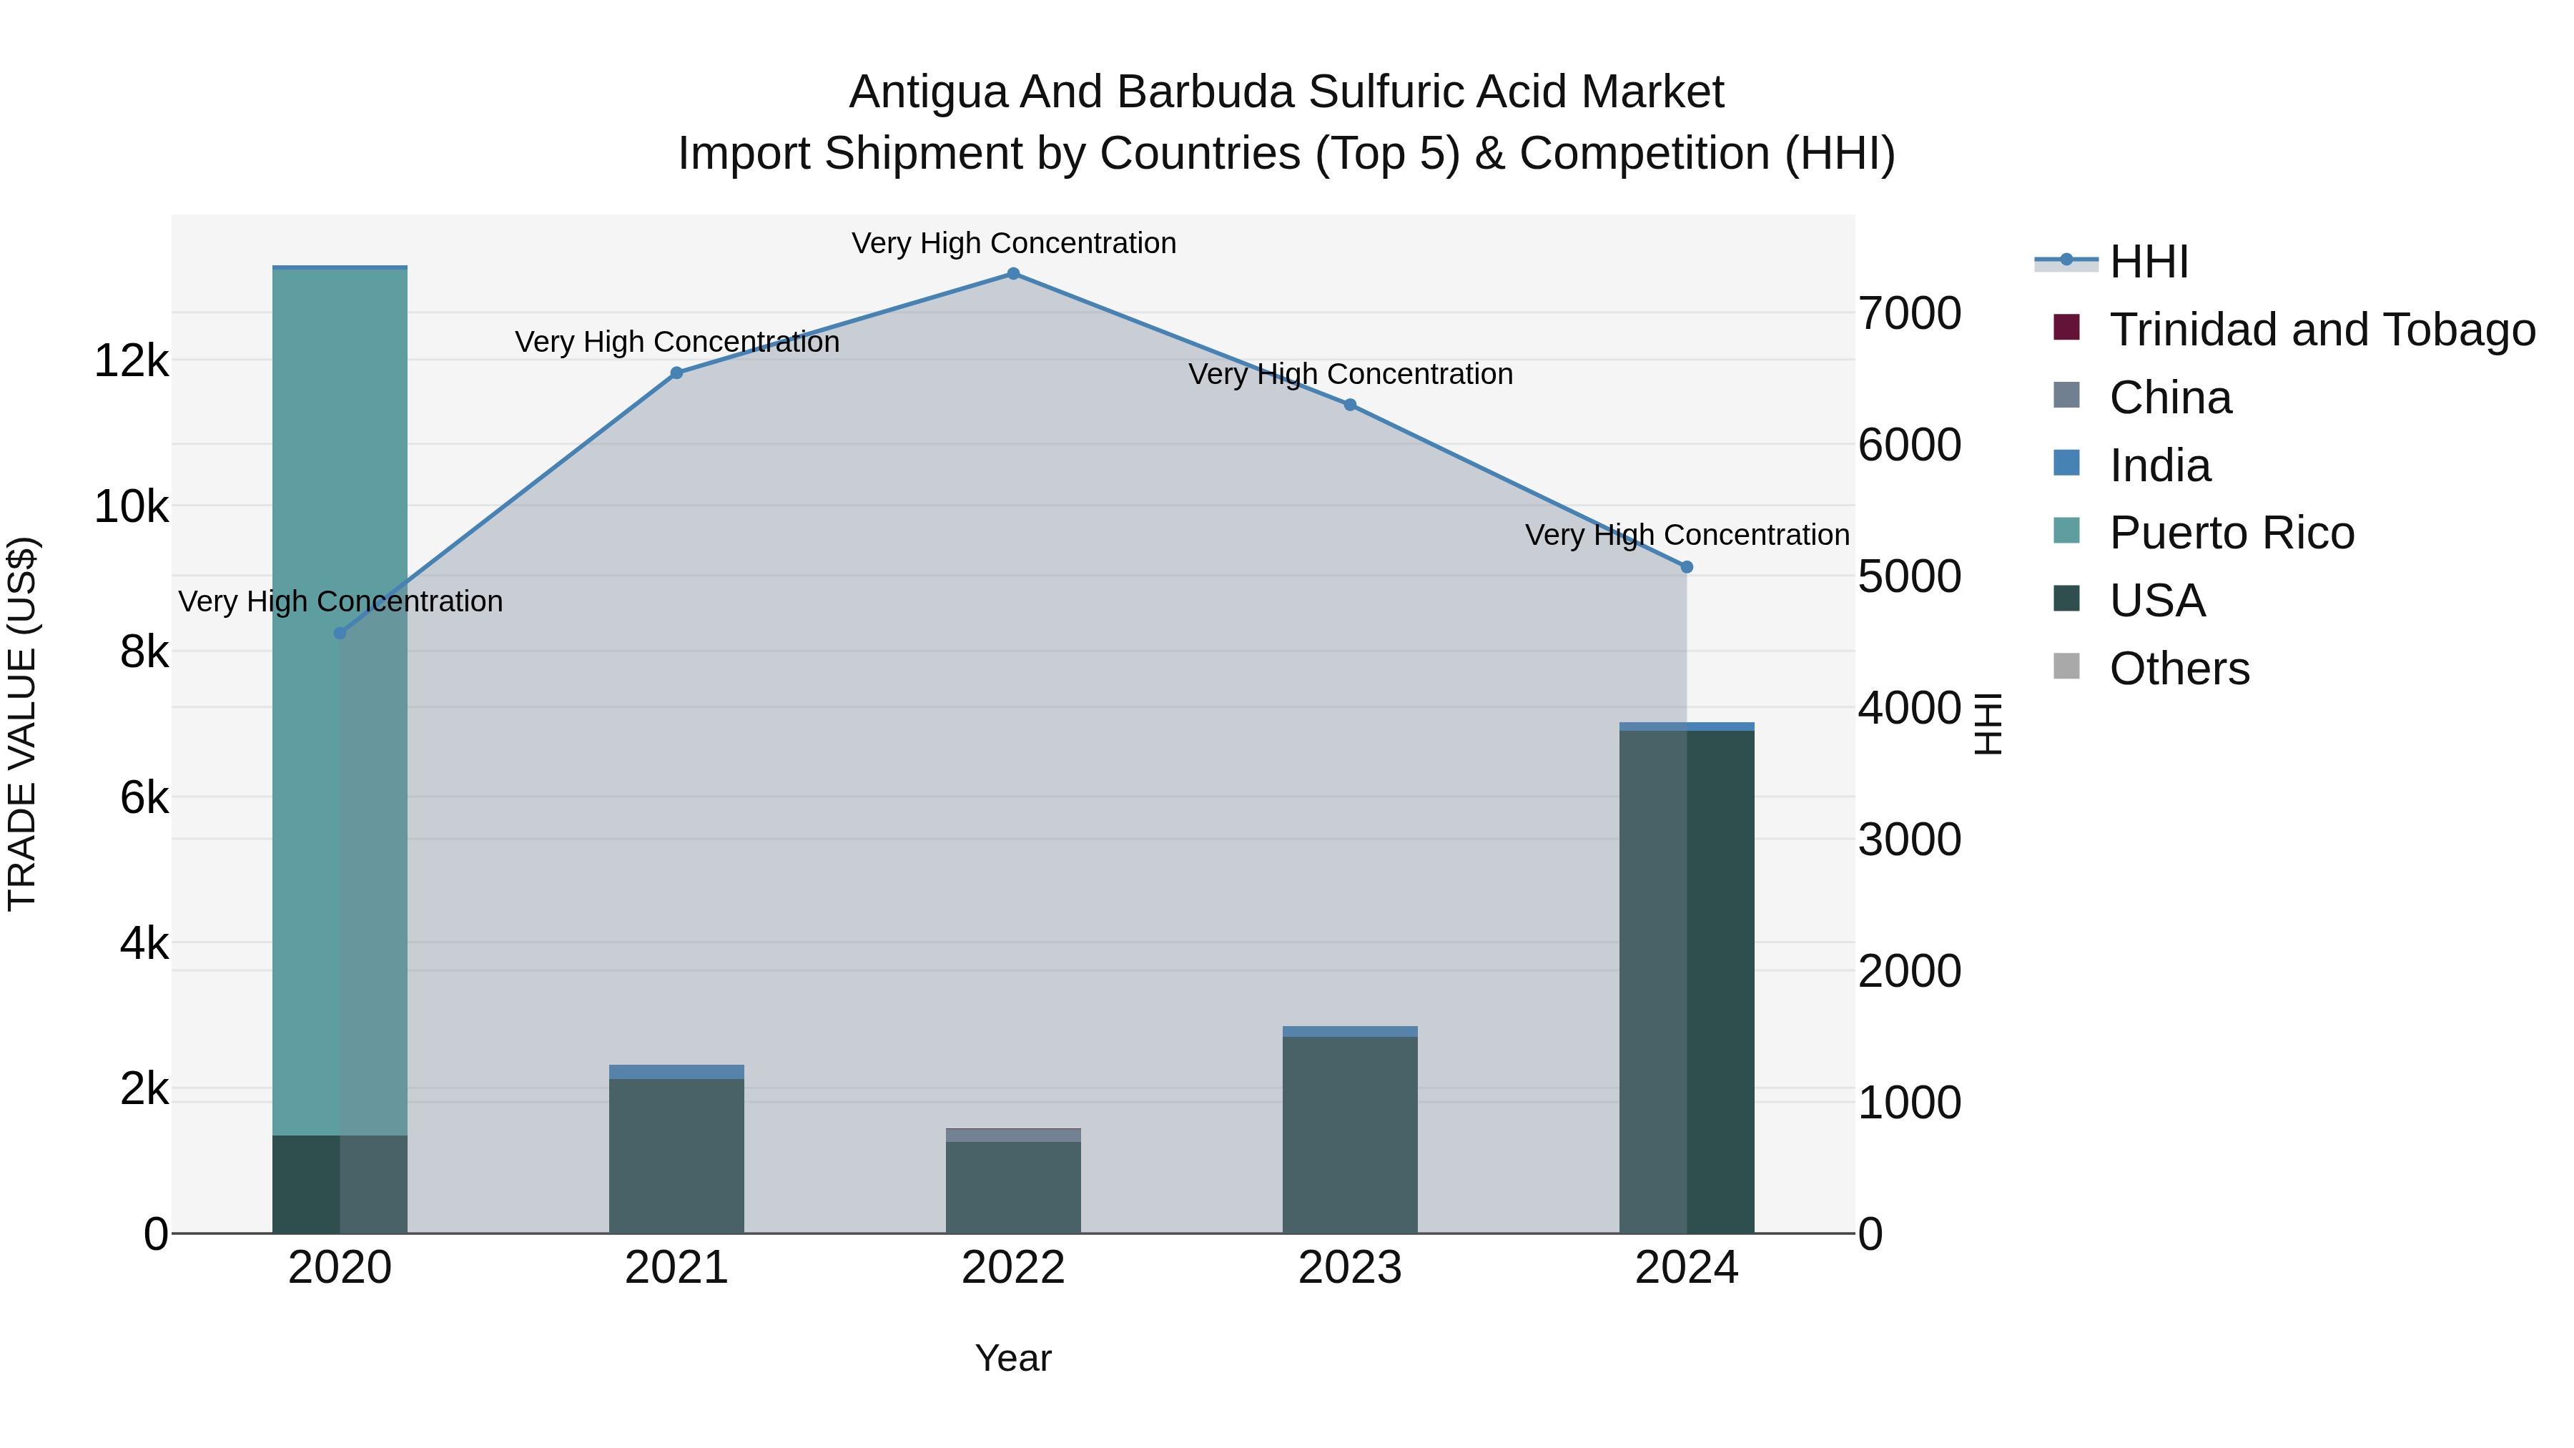
Task: Select the 2021 HHI data point
Action: [676, 373]
